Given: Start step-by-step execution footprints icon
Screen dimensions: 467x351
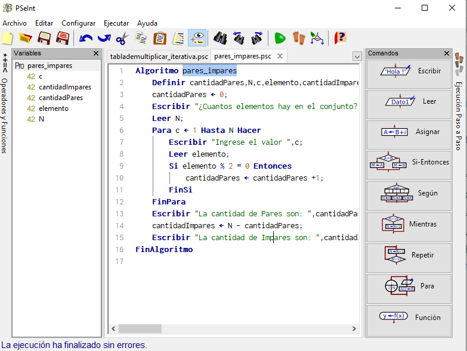Looking at the screenshot, I should [299, 38].
